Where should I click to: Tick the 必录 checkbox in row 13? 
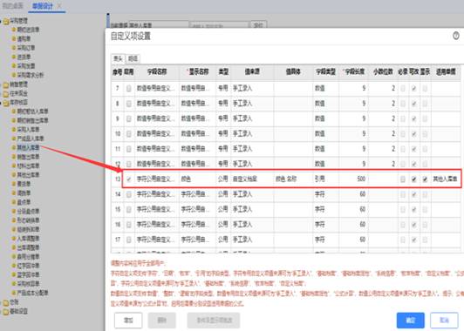pyautogui.click(x=403, y=179)
